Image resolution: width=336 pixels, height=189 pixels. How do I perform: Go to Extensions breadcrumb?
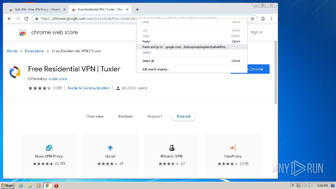click(x=34, y=51)
